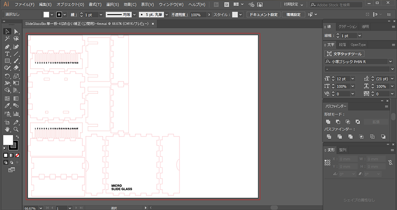The height and width of the screenshot is (210, 397).
Task: Select the Rectangle tool
Action: (7, 61)
